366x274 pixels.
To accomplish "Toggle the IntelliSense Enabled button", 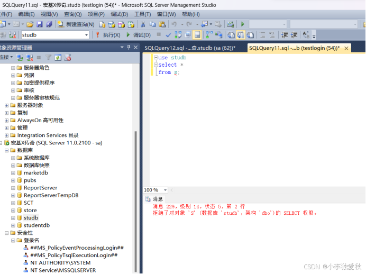I will [197, 35].
